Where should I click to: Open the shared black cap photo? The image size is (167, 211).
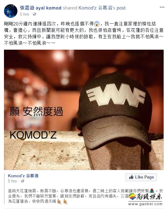84,110
